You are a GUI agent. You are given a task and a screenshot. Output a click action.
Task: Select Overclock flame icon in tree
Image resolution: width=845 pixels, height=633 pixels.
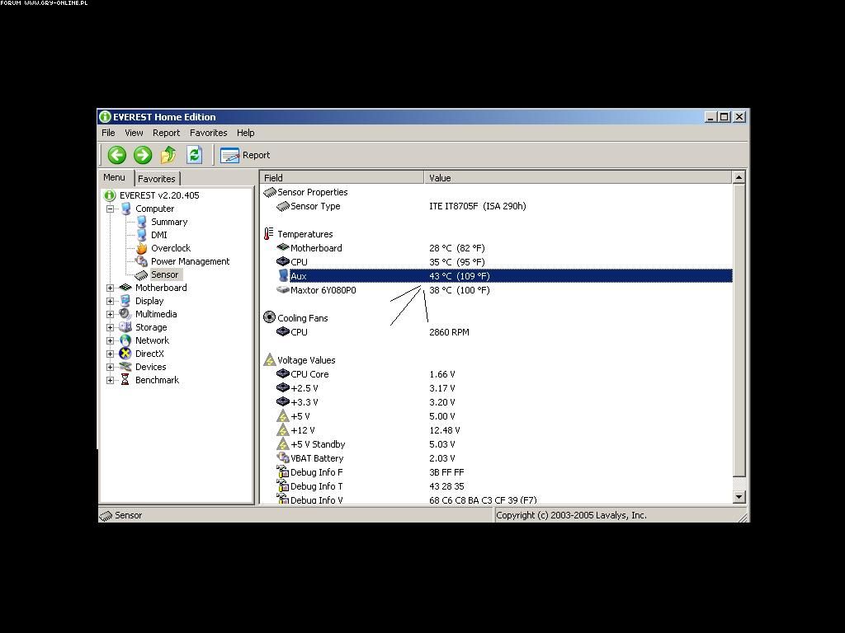pyautogui.click(x=142, y=248)
